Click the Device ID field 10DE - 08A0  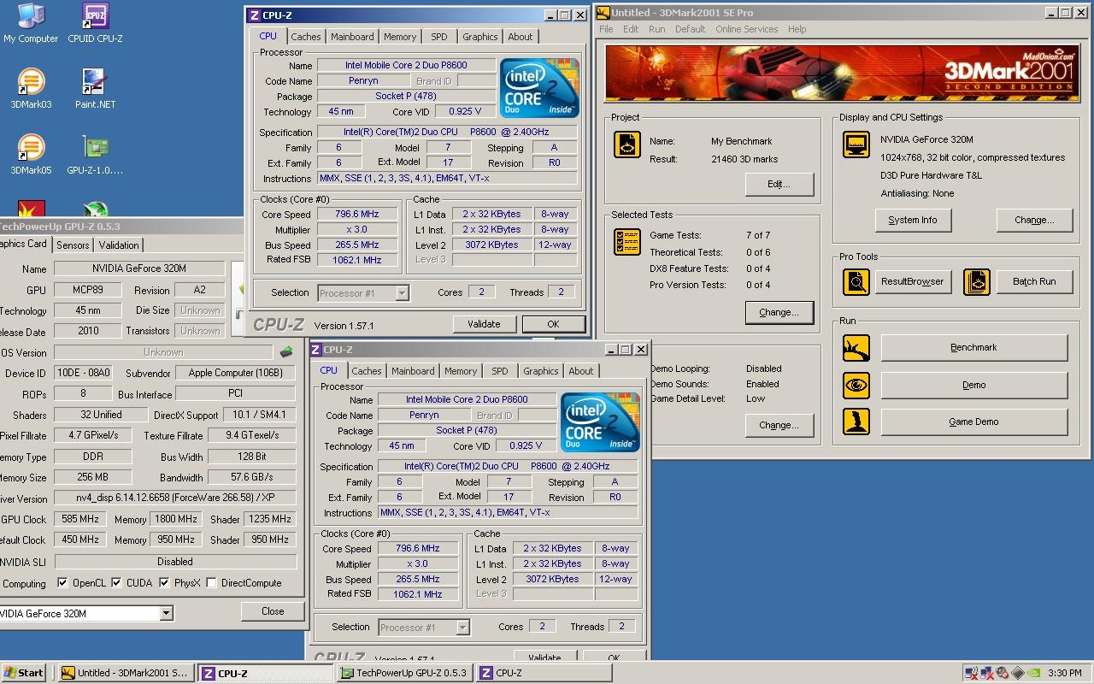(x=83, y=373)
